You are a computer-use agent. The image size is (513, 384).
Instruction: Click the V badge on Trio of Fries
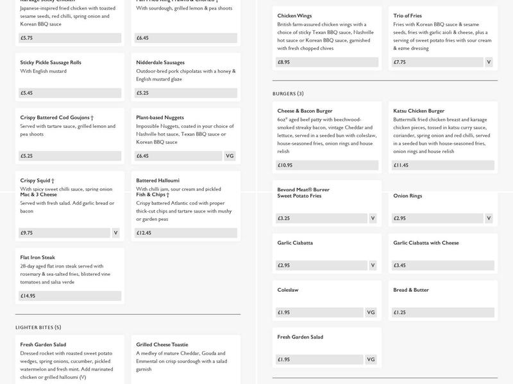(489, 62)
